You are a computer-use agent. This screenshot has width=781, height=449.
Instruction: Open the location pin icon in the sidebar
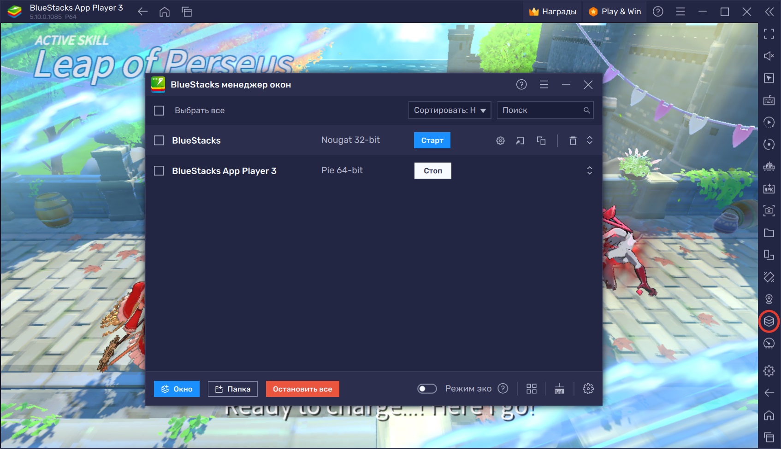coord(769,299)
